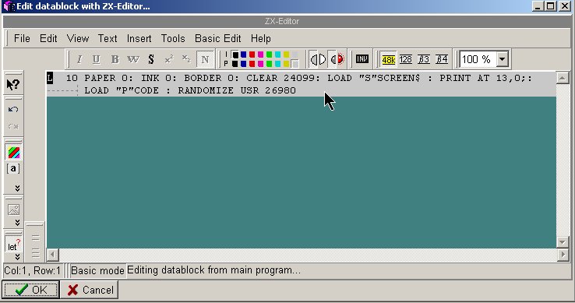Screen dimensions: 575x303
Task: Pick the magenta ink color swatch
Action: [261, 55]
